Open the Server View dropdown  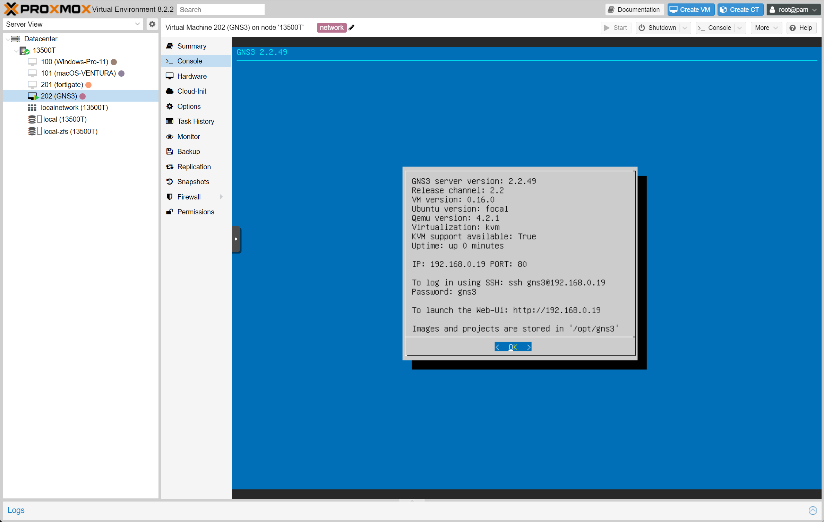coord(137,24)
